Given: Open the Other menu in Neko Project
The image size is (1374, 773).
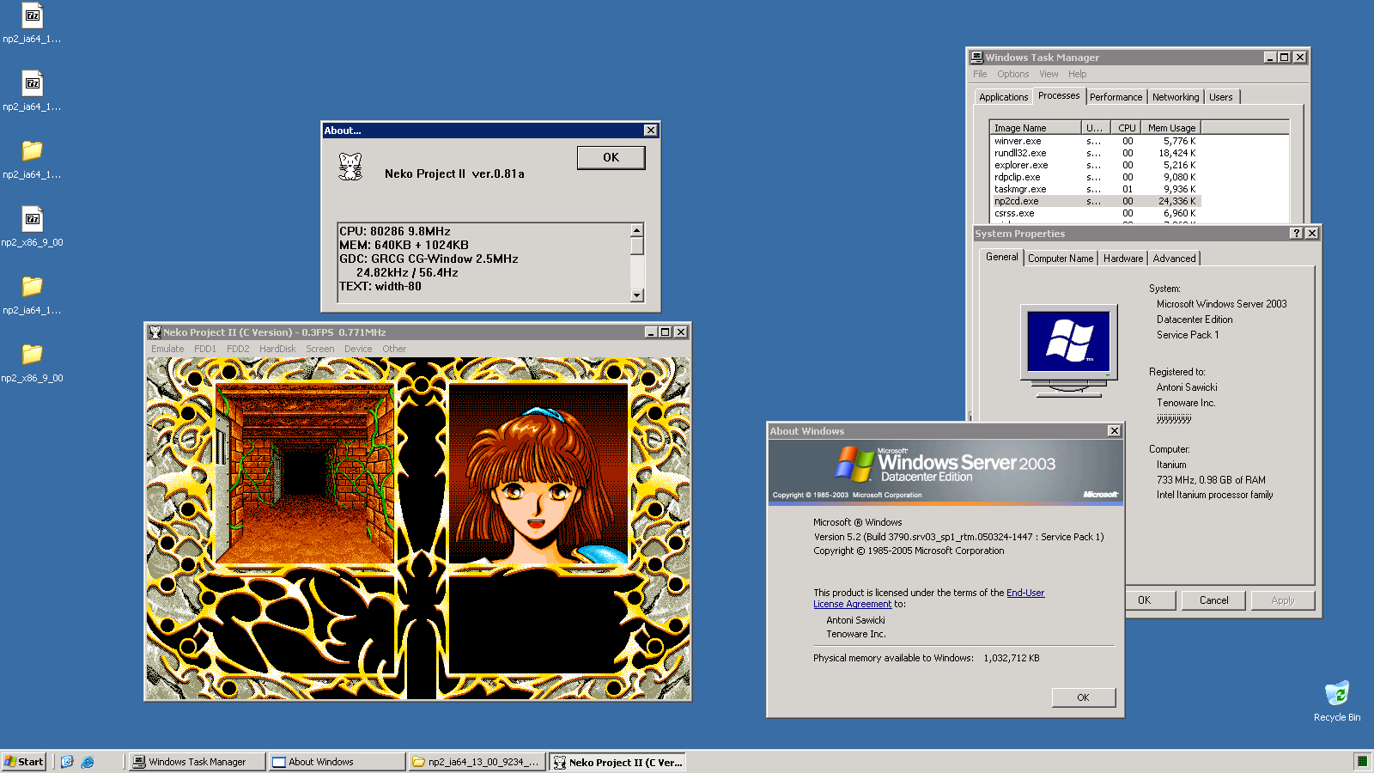Looking at the screenshot, I should click(394, 349).
